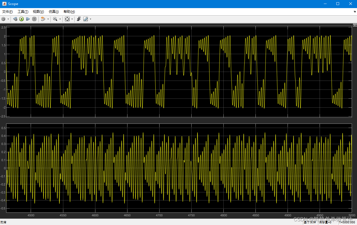
Task: Maximize the upper axes via corner icon
Action: 355,25
